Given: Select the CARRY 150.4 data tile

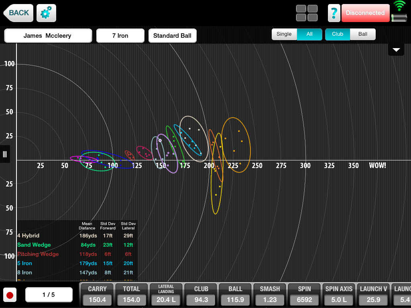Looking at the screenshot, I should pyautogui.click(x=97, y=295).
